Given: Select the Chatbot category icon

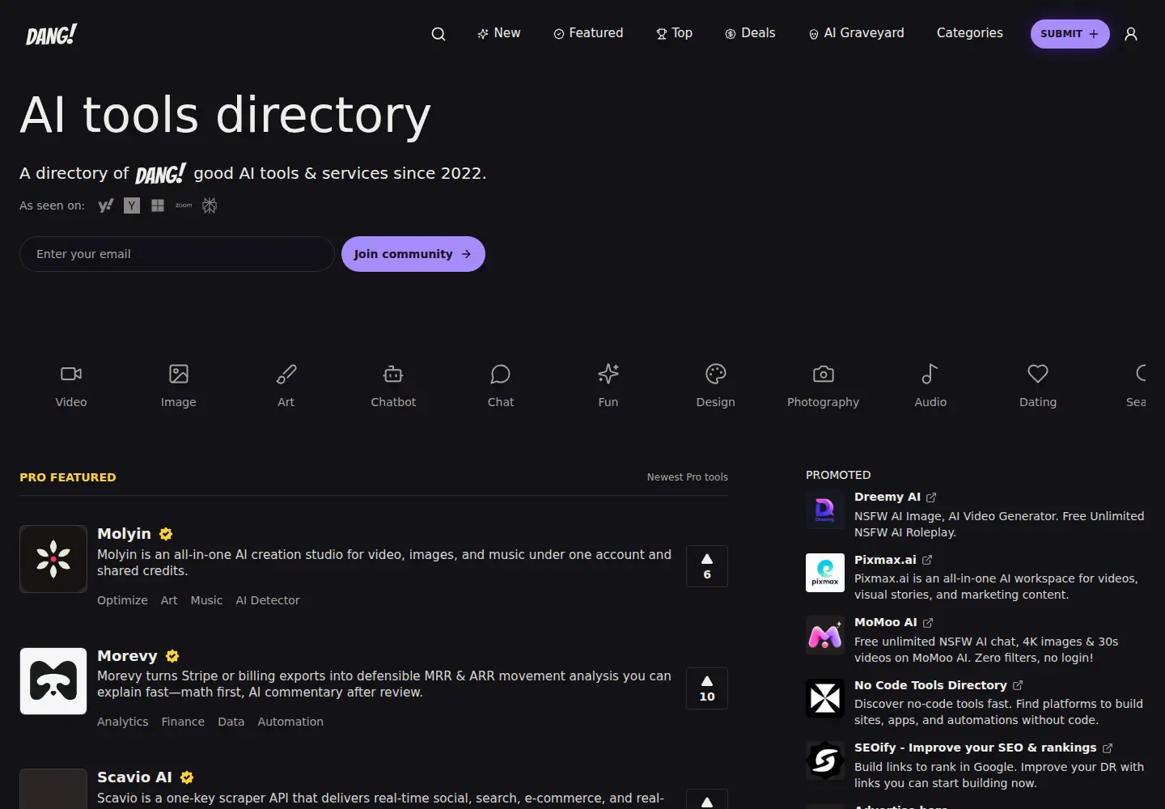Looking at the screenshot, I should [x=393, y=374].
